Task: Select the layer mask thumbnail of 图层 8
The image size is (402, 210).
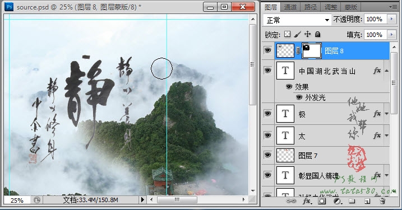Action: [x=312, y=51]
